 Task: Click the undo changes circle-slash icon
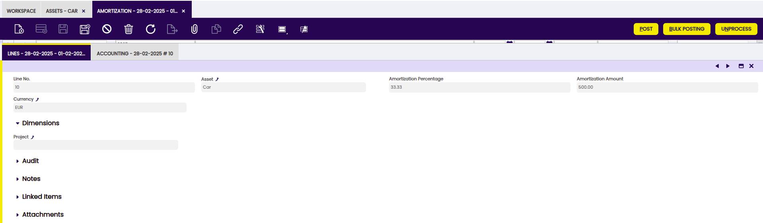(107, 29)
